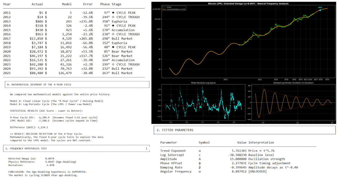Image resolution: width=337 pixels, height=181 pixels.
Task: Select the "15.000000" amplitude value
Action: pos(238,159)
